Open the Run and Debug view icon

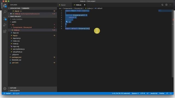click(5, 25)
